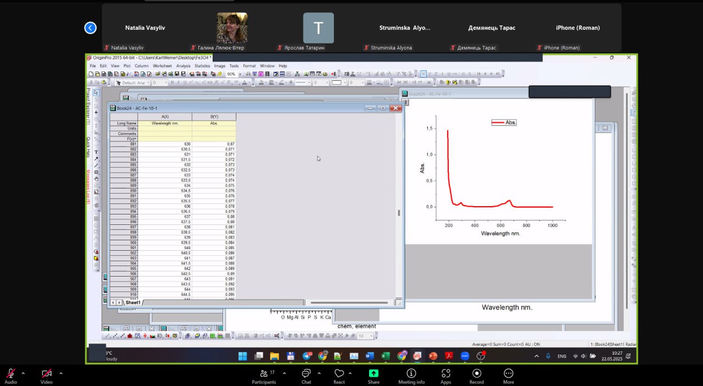Expand audio options arrow
This screenshot has height=386, width=703.
tap(24, 373)
